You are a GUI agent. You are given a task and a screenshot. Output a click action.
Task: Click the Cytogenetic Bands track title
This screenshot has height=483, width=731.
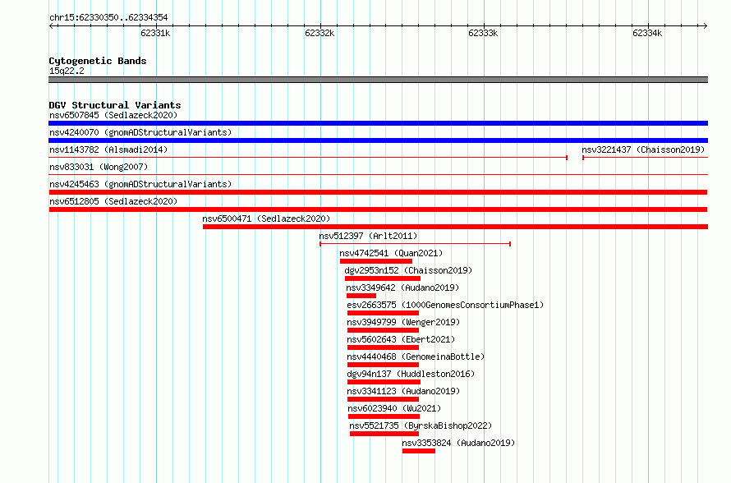point(98,61)
